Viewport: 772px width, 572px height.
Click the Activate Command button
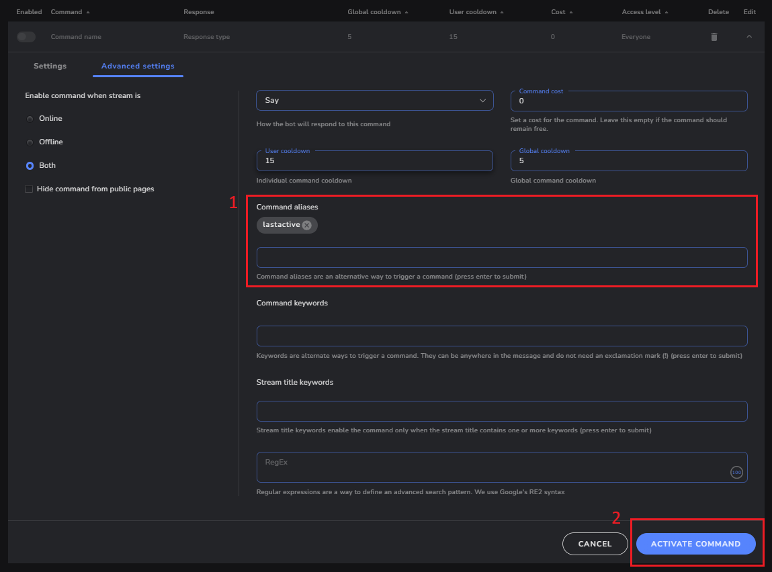pos(695,544)
